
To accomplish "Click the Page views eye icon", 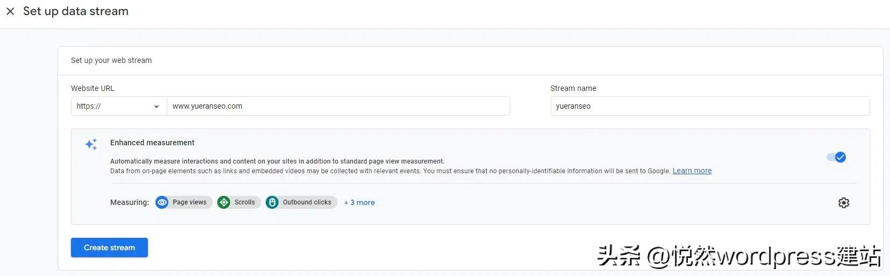I will point(162,202).
